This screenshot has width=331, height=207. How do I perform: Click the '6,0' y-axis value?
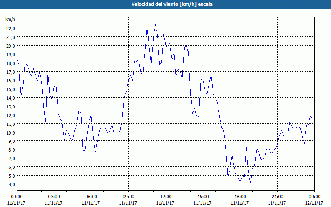(12, 167)
